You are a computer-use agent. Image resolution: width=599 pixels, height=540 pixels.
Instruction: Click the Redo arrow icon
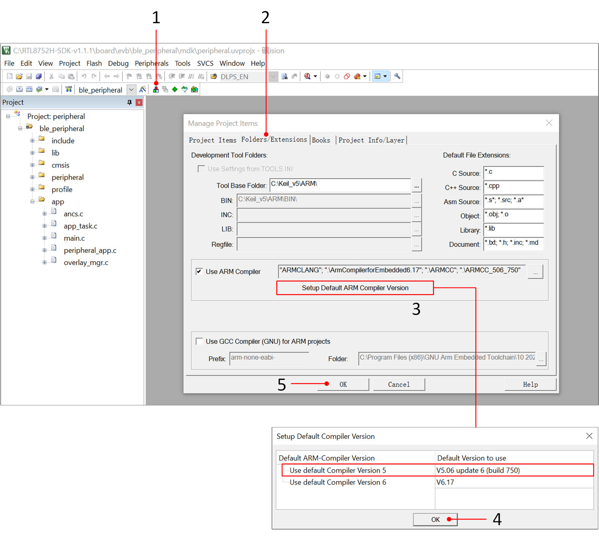tap(94, 76)
